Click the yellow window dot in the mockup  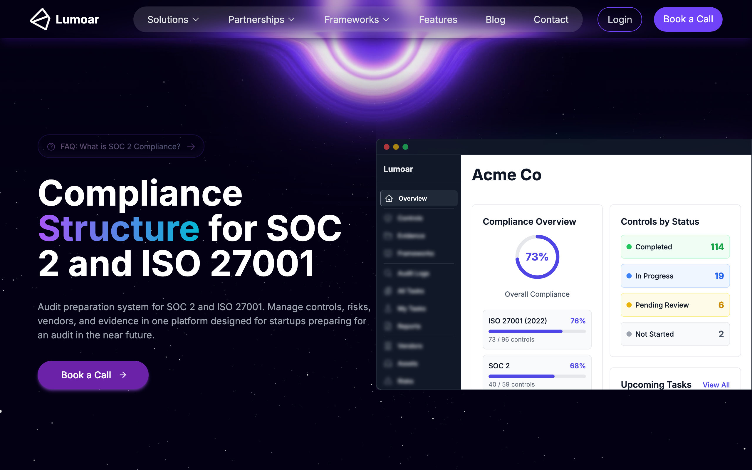[396, 147]
